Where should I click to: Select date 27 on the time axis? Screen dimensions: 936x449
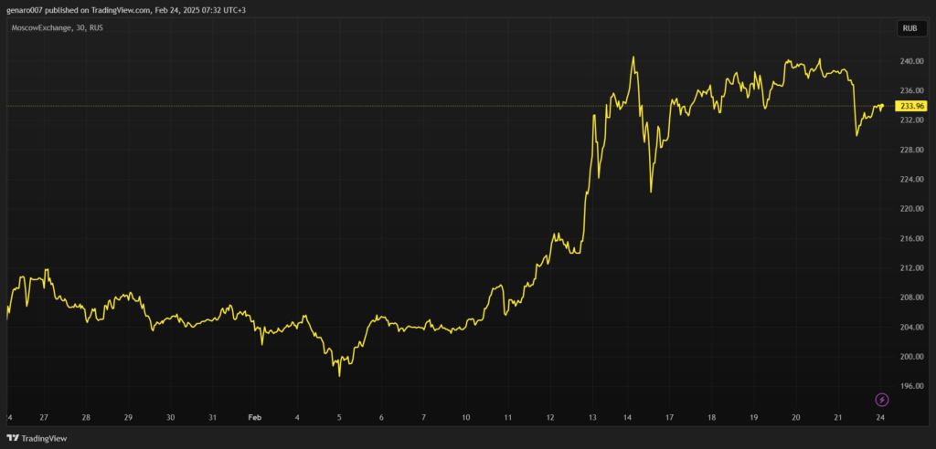click(44, 417)
